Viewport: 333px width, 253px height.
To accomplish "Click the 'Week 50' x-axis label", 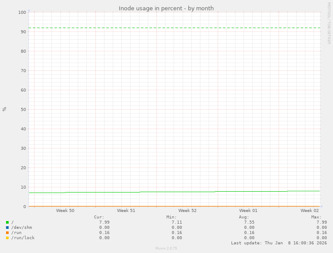I will click(65, 211).
